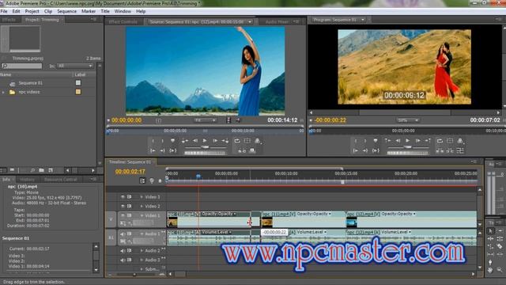Collapse the Video 1 track

[x=142, y=215]
